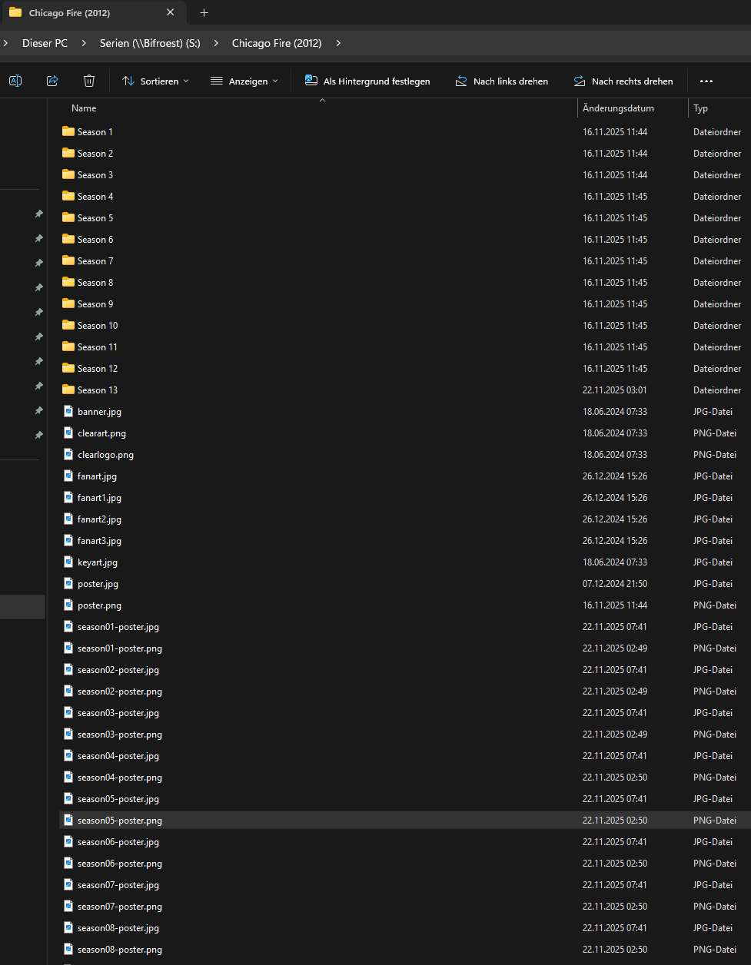Screen dimensions: 751x965
Task: Select the Season 7 folder icon
Action: point(68,260)
